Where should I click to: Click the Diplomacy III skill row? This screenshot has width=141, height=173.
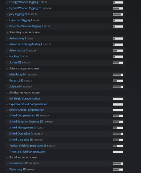tap(65, 169)
